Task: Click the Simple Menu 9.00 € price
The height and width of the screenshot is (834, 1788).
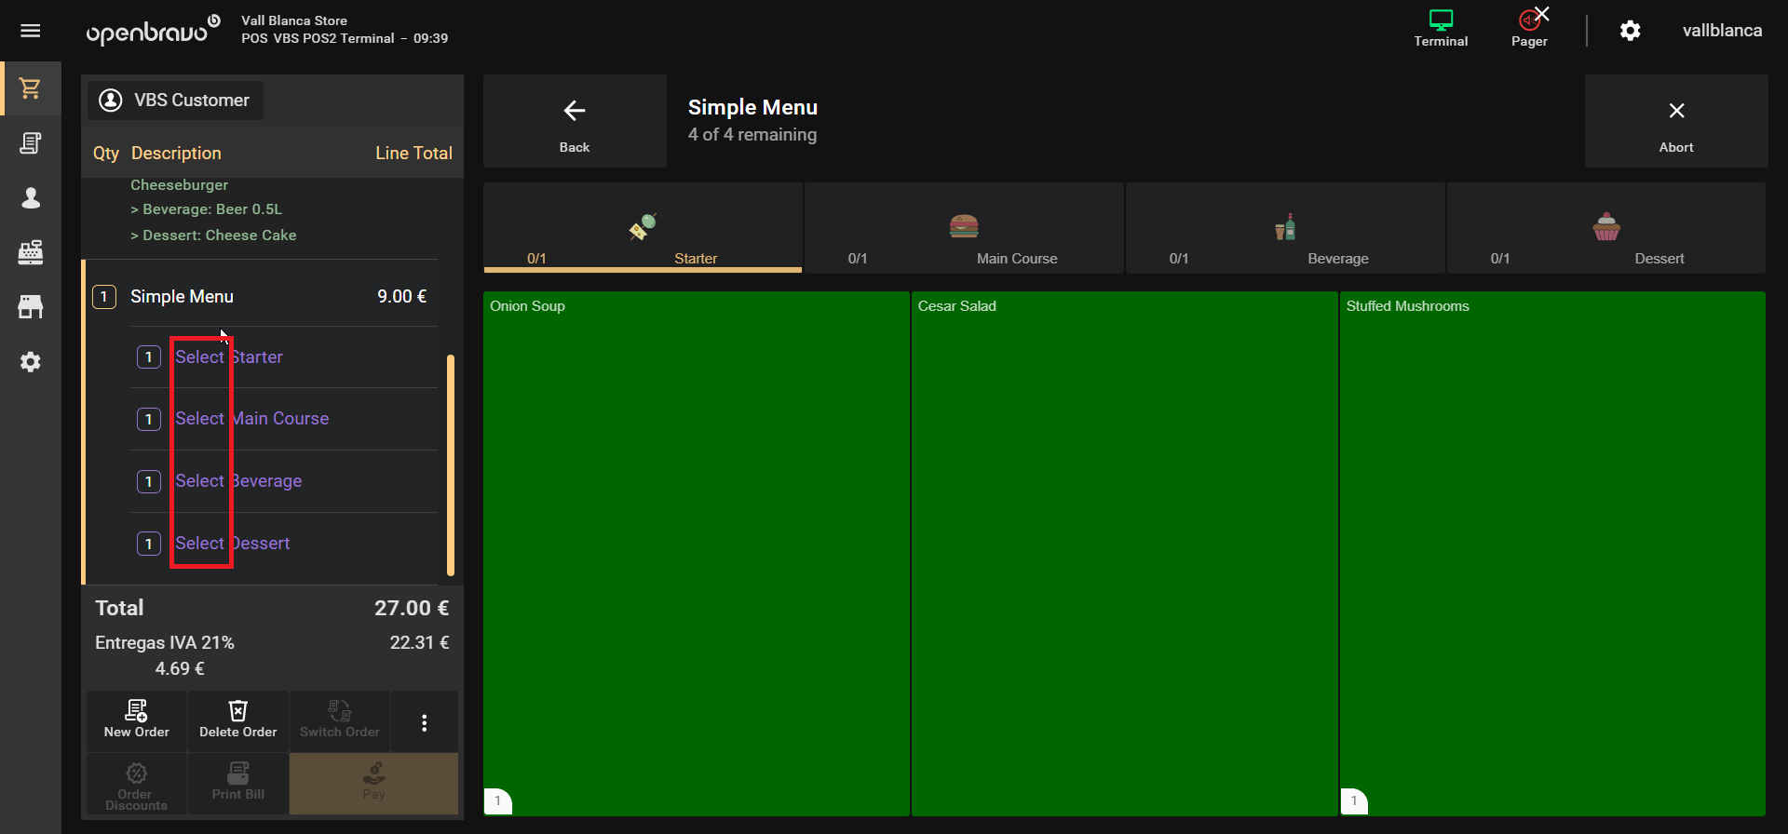Action: click(x=402, y=297)
